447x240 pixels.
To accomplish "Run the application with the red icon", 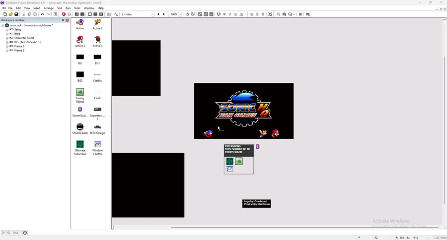I will pos(64,14).
